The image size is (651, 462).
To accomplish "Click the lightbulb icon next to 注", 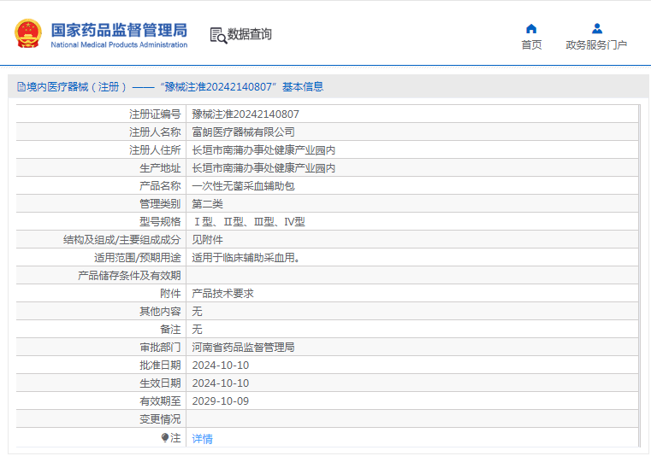I will [165, 437].
